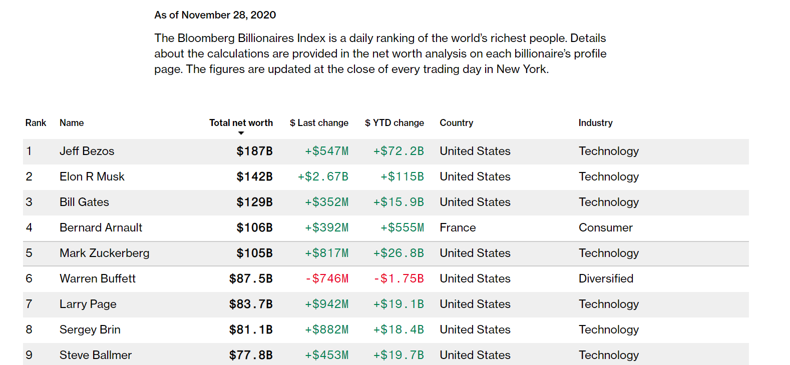Screen dimensions: 790x365
Task: Open Sergey Brin profile link
Action: 90,329
